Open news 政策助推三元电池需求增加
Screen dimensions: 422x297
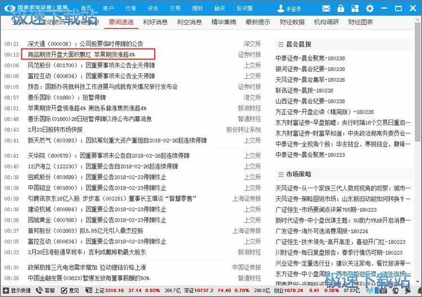(87, 268)
